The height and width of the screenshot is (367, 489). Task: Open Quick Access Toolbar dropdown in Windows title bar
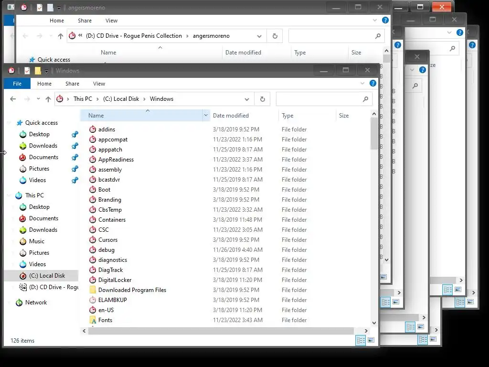pos(46,72)
